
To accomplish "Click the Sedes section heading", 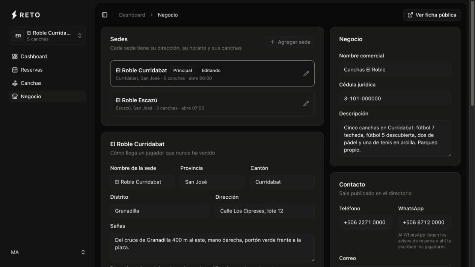I will click(119, 39).
